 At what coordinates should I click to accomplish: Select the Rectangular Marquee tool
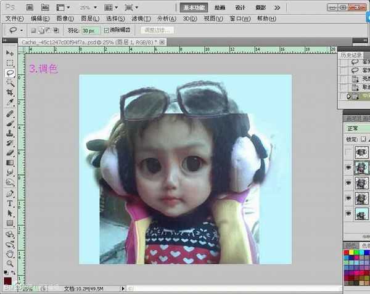tap(10, 63)
